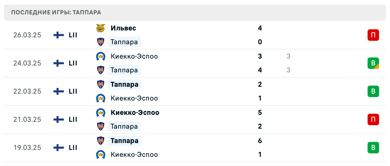Click red П loss badge for 26.03.25

[x=373, y=35]
